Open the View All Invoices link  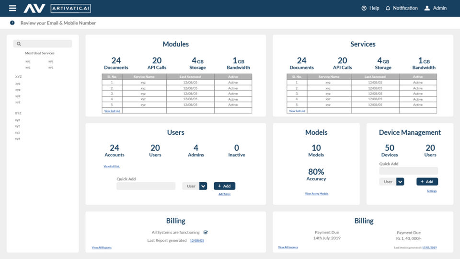tap(288, 247)
